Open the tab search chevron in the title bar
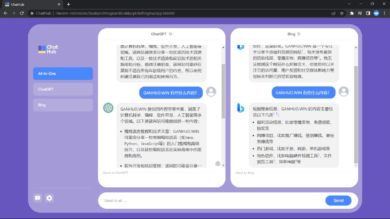Viewport: 390px width, 219px height. 349,4
